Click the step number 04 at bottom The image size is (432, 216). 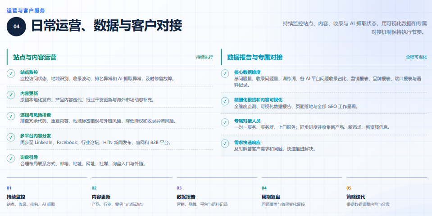tap(264, 188)
